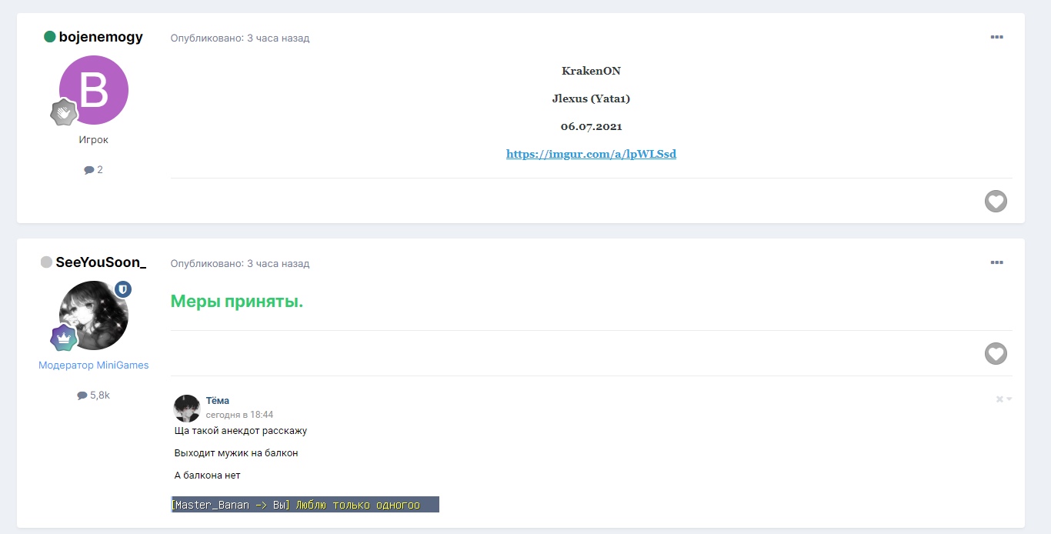
Task: Open options menu on SeeYouSoon_'s post
Action: tap(996, 263)
